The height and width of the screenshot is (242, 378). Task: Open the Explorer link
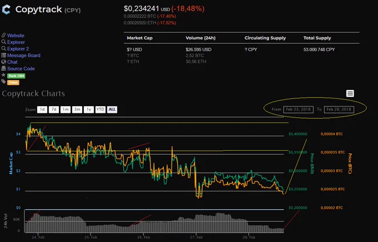16,42
